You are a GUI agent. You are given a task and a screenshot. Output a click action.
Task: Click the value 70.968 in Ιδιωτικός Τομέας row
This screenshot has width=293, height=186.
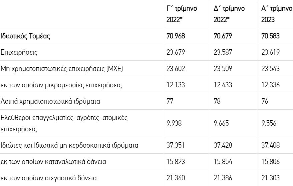click(x=176, y=36)
